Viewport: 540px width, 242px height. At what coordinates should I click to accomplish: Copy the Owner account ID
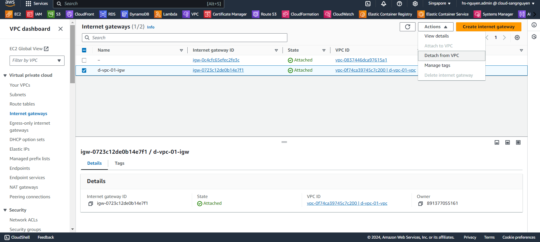[x=421, y=204]
